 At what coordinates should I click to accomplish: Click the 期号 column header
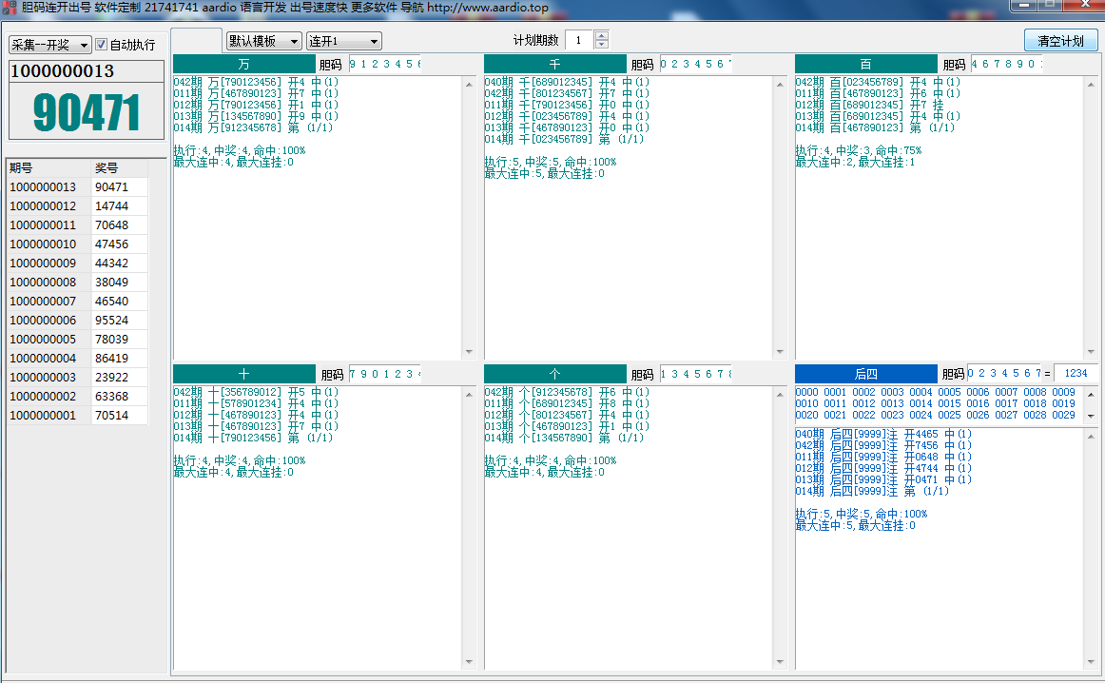[49, 167]
